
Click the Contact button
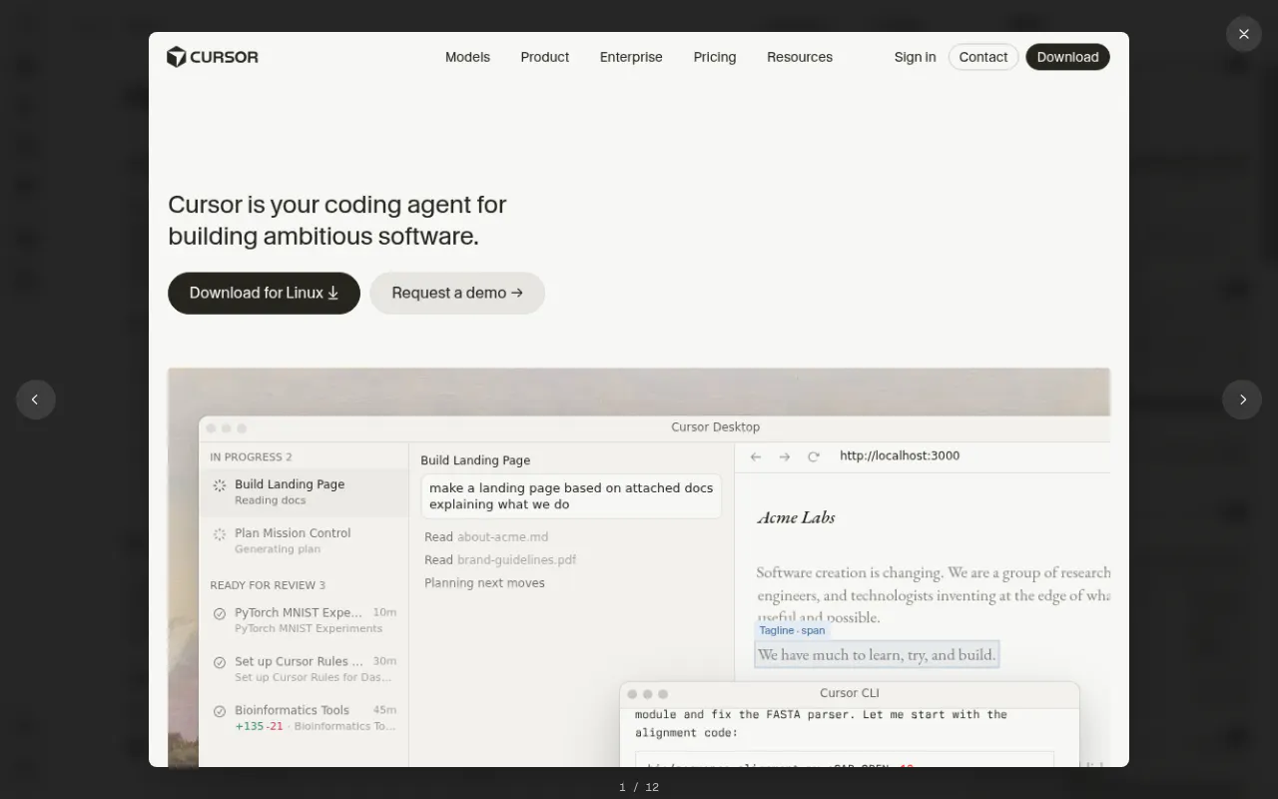click(x=983, y=57)
